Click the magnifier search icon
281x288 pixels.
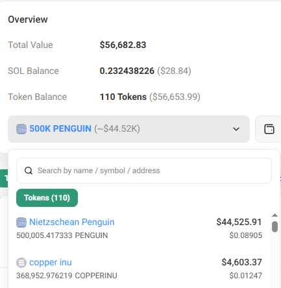29,171
